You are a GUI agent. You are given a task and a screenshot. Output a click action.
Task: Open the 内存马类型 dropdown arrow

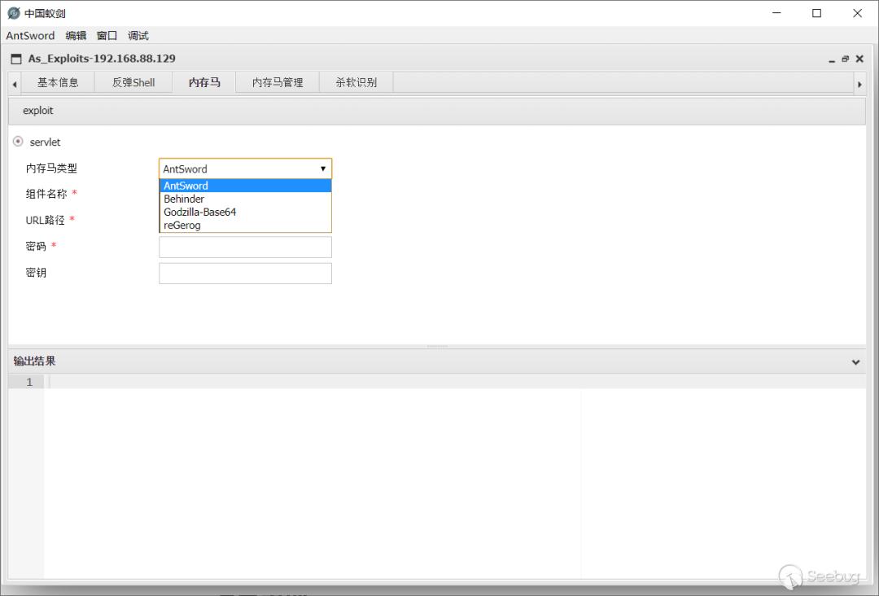tap(323, 169)
